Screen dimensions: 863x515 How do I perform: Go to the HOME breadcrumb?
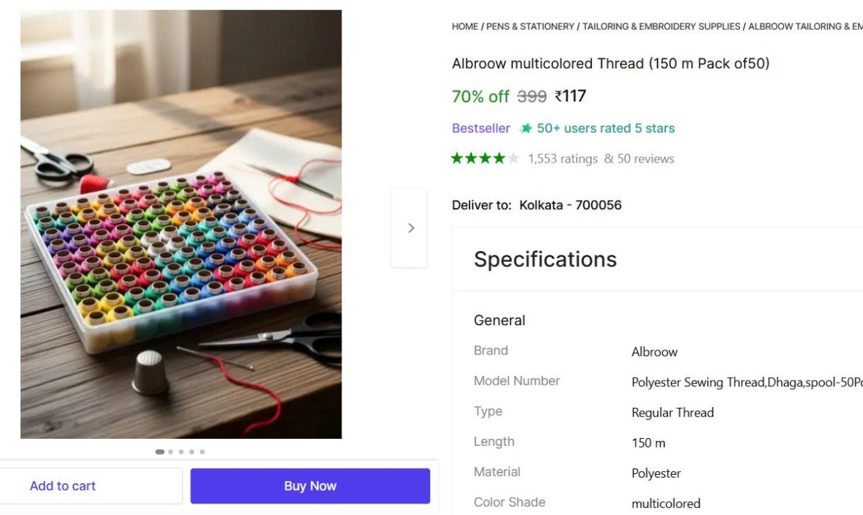(465, 27)
